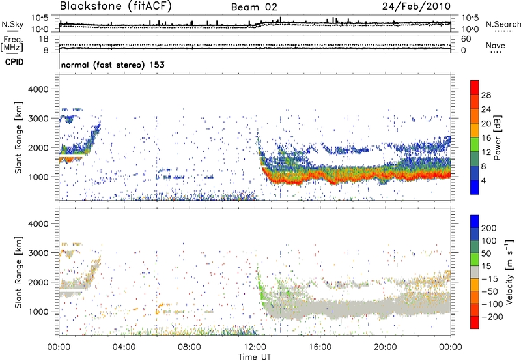Click the 'Blackstone (fitACF)' plot title
Screen dimensions: 521x361
(115, 7)
